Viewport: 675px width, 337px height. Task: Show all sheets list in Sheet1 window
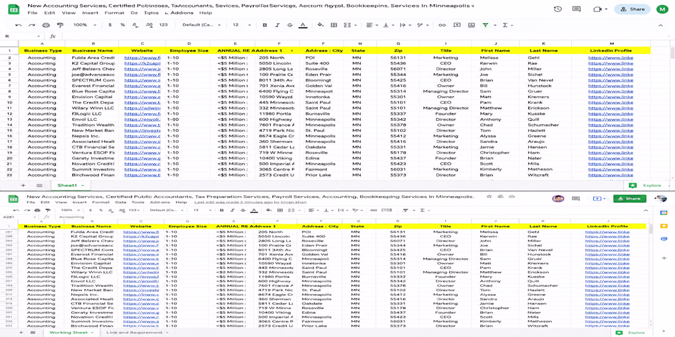click(x=39, y=185)
